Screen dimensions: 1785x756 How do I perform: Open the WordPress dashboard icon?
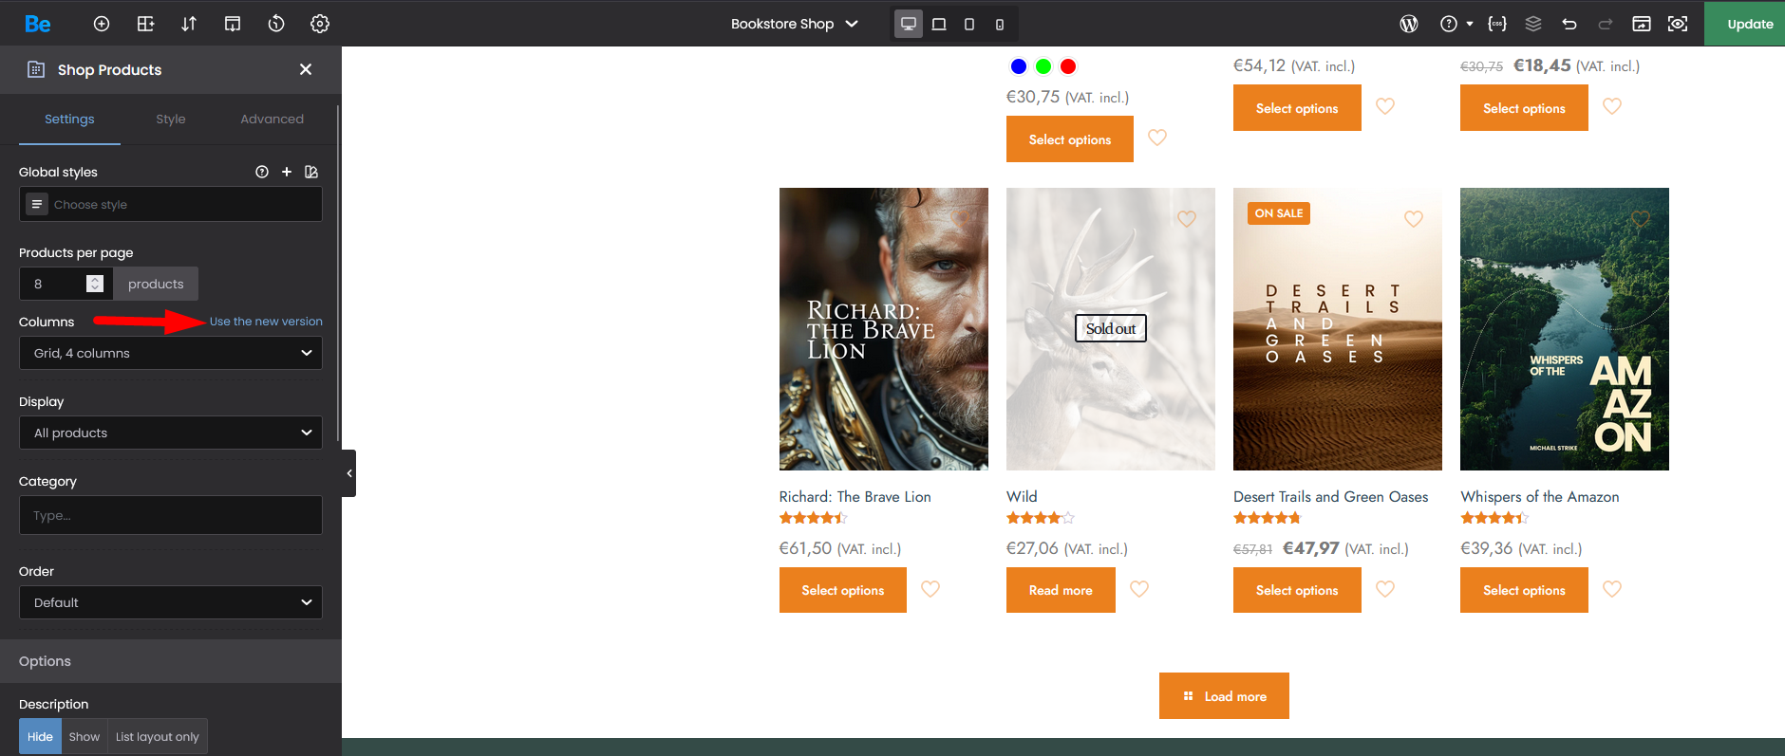(1409, 24)
